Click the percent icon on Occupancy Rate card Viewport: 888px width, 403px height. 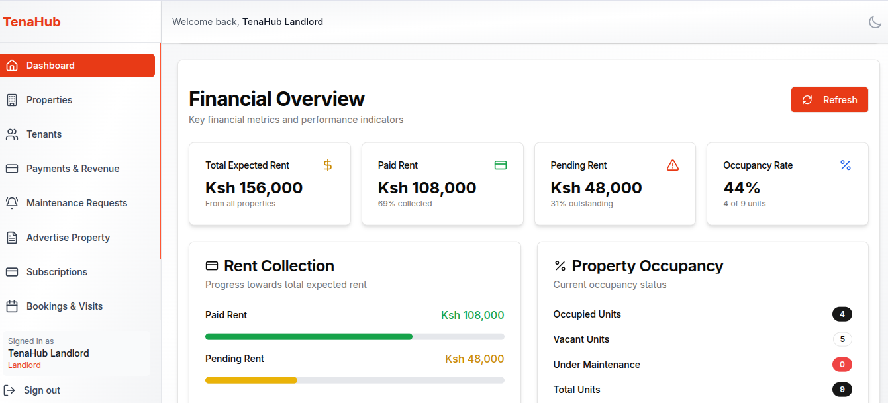(x=845, y=165)
